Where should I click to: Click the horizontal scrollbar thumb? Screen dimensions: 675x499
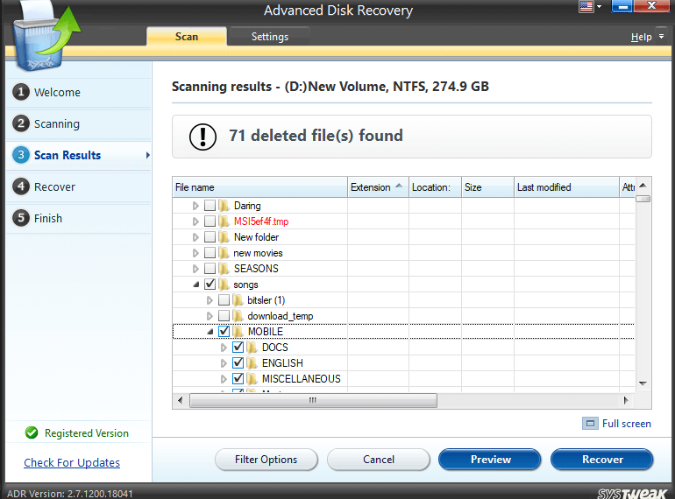pos(311,401)
